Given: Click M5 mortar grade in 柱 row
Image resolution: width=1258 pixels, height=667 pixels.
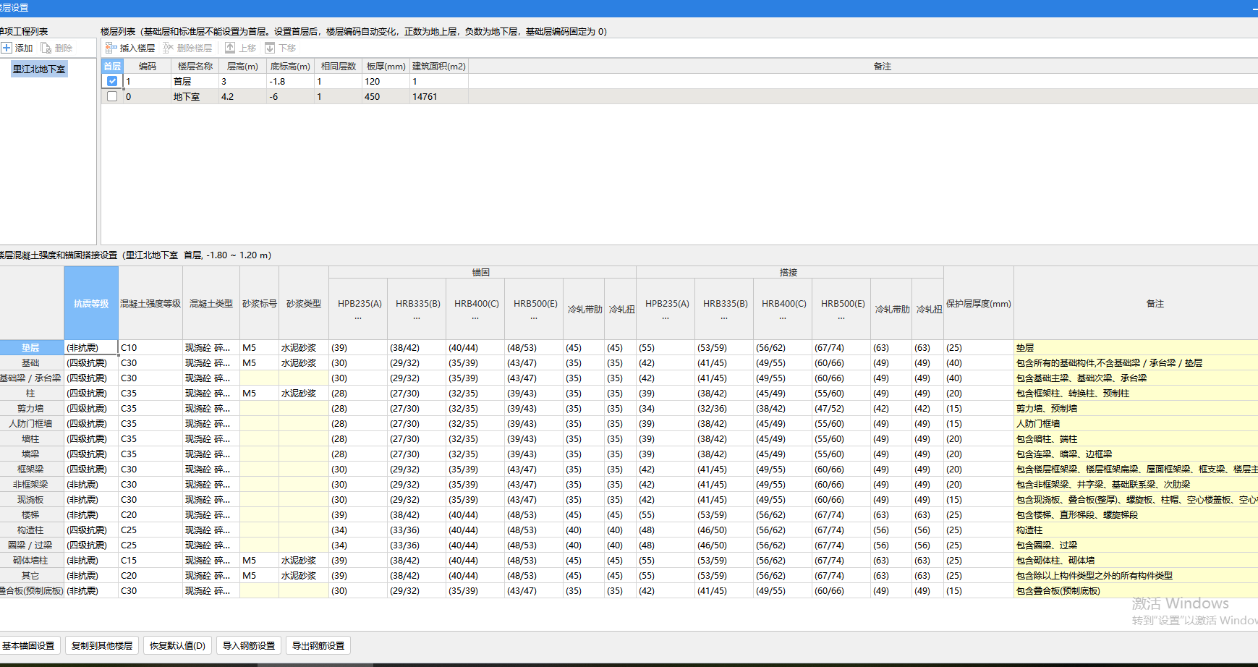Looking at the screenshot, I should [259, 394].
